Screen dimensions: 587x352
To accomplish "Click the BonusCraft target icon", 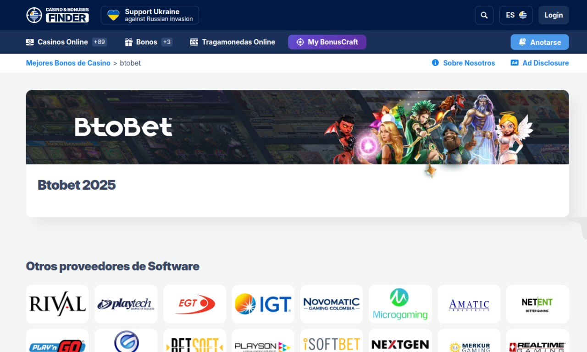I will coord(300,42).
